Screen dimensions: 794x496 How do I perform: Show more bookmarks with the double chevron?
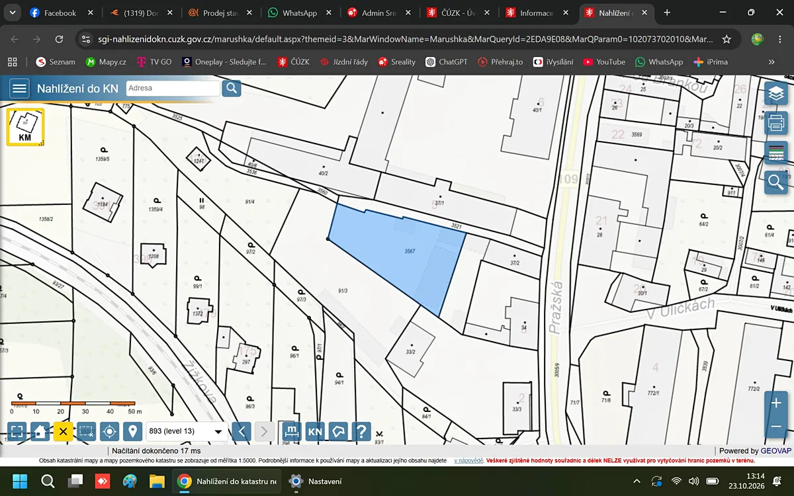coord(772,62)
